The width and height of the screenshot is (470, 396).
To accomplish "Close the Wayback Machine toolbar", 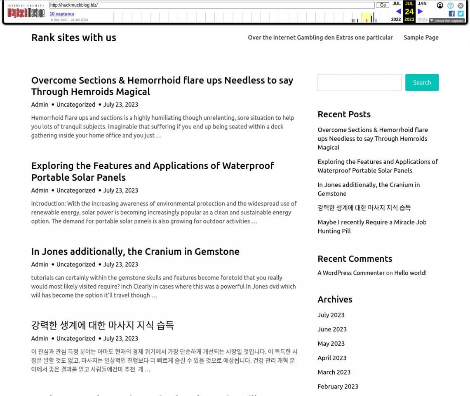I will (x=461, y=5).
